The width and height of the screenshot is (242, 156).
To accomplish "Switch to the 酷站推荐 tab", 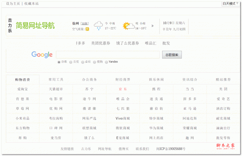I will (223, 80).
